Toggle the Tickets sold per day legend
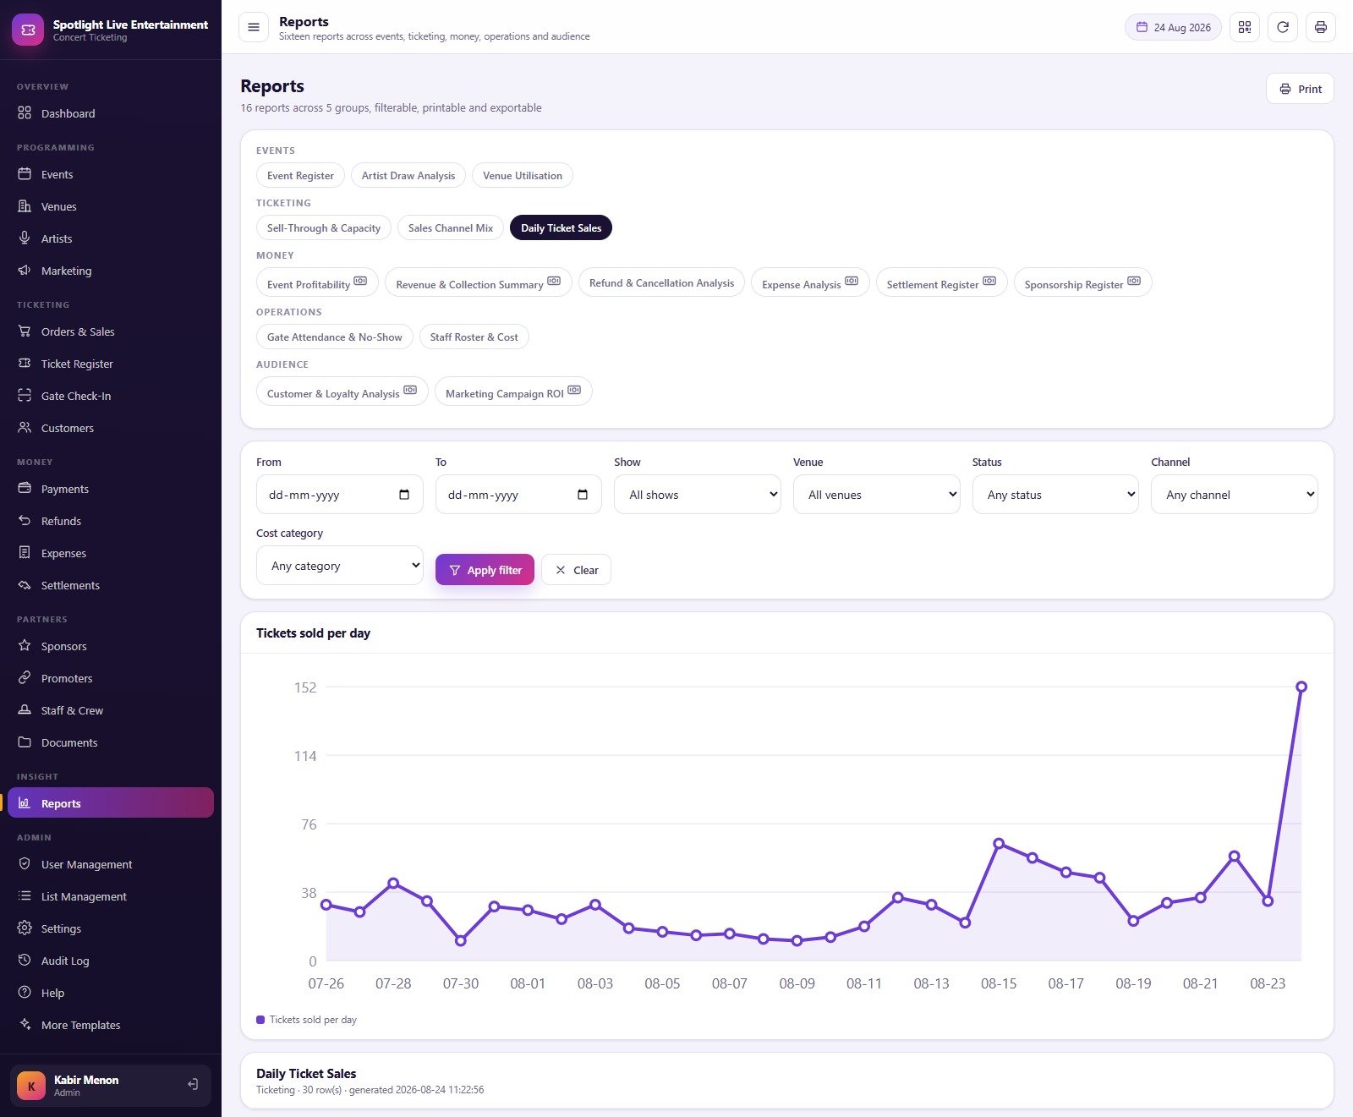 tap(307, 1020)
